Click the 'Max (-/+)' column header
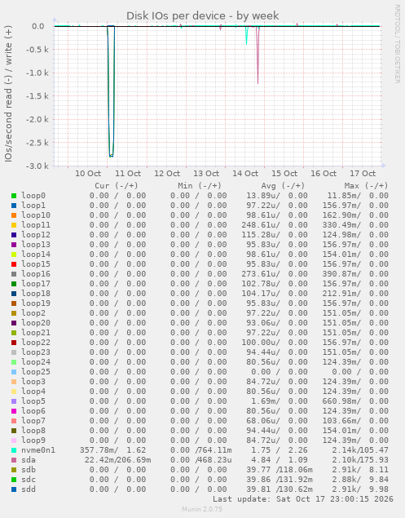 (x=366, y=186)
